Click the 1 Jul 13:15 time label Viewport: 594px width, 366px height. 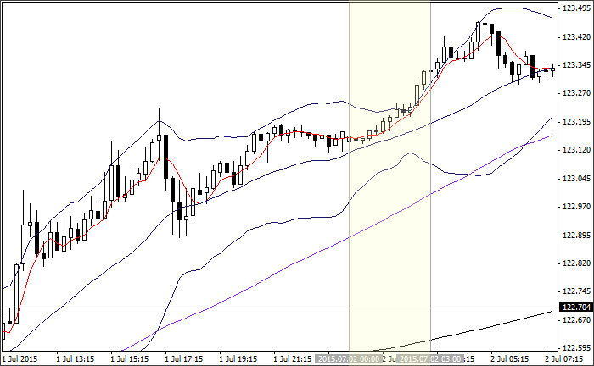click(x=75, y=358)
